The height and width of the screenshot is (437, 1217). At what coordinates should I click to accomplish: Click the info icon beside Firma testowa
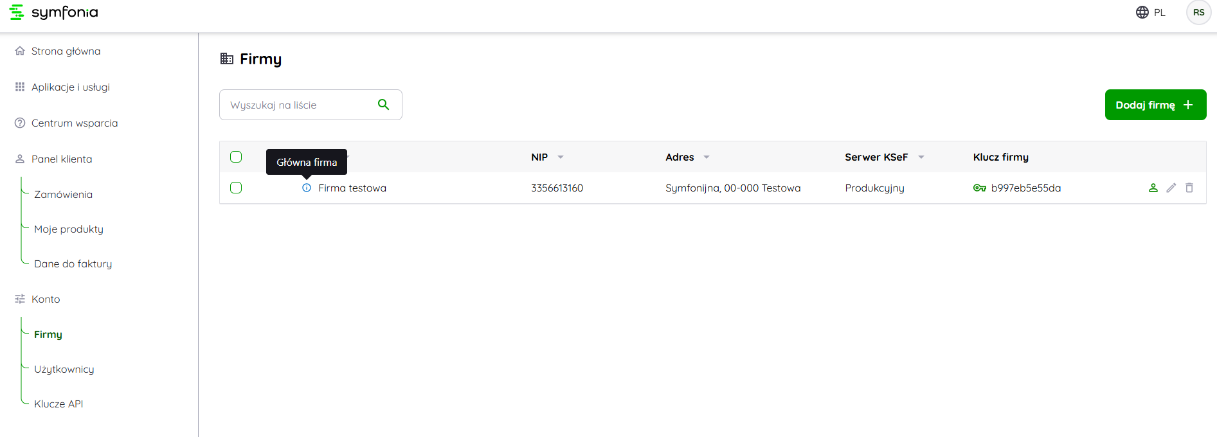pyautogui.click(x=307, y=188)
